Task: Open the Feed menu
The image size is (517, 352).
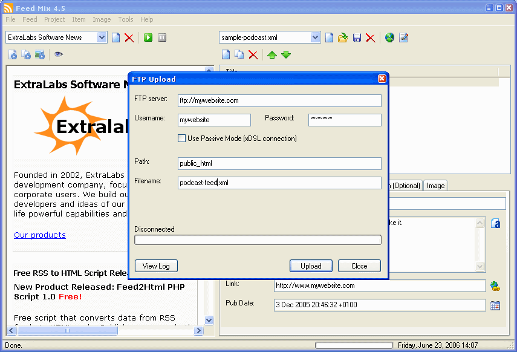Action: [30, 19]
